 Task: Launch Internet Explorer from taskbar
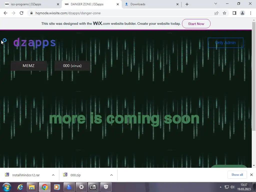pyautogui.click(x=20, y=187)
